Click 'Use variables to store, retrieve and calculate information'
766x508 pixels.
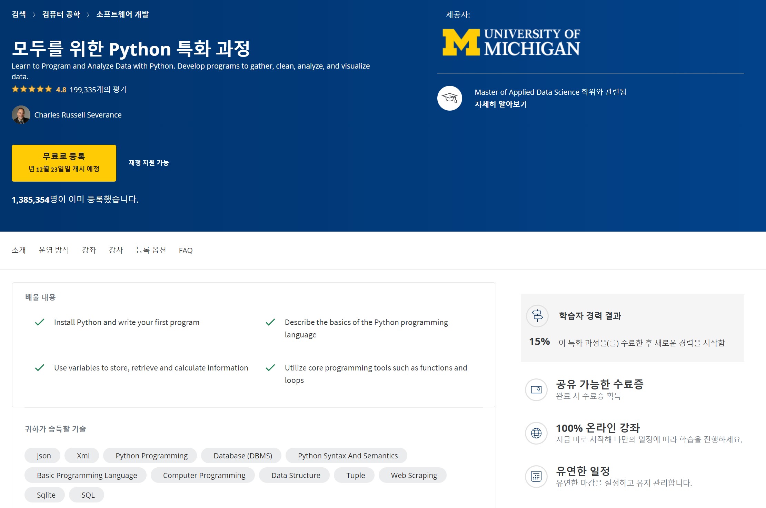point(151,368)
